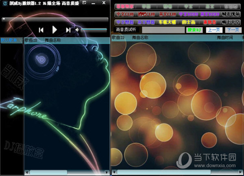Click the playlist scrollbar left arrow

tap(27, 172)
